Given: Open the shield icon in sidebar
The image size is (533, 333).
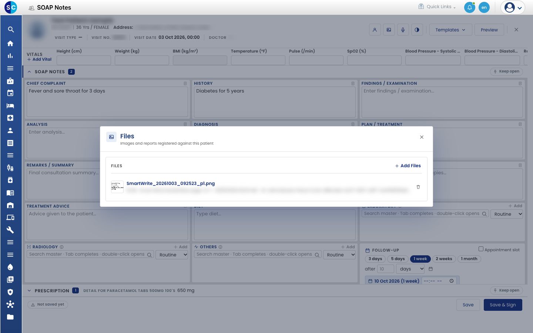Looking at the screenshot, I should pos(10,292).
